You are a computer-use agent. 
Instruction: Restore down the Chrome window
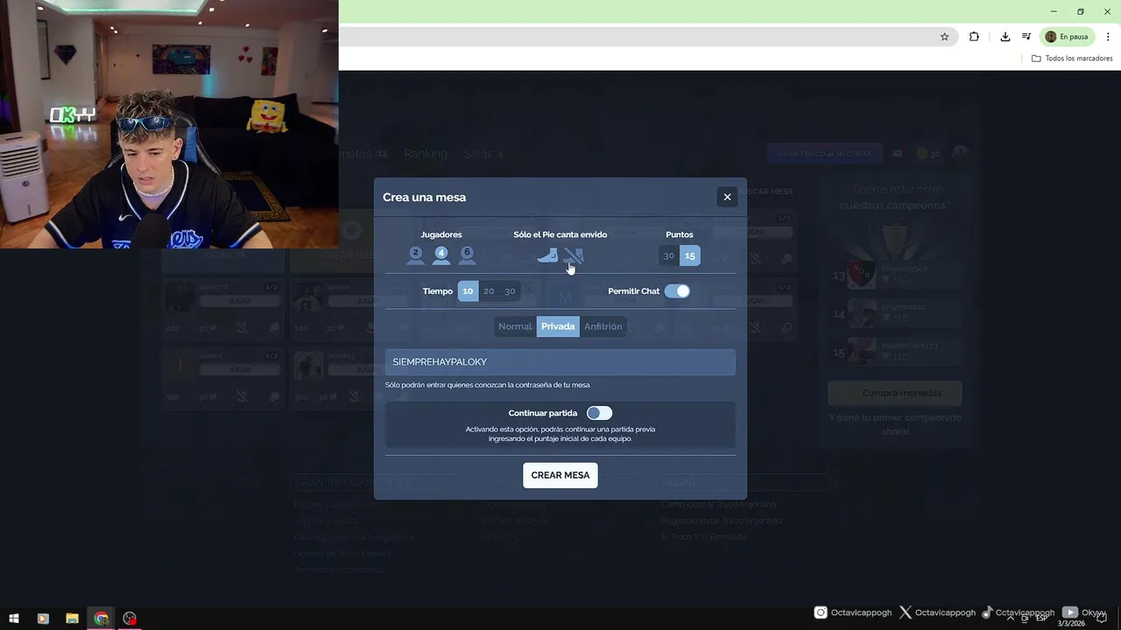pos(1081,11)
